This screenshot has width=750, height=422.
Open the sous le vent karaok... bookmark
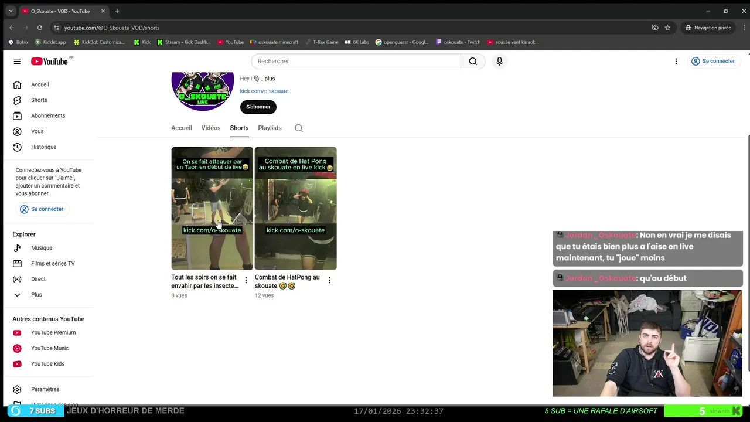point(513,42)
